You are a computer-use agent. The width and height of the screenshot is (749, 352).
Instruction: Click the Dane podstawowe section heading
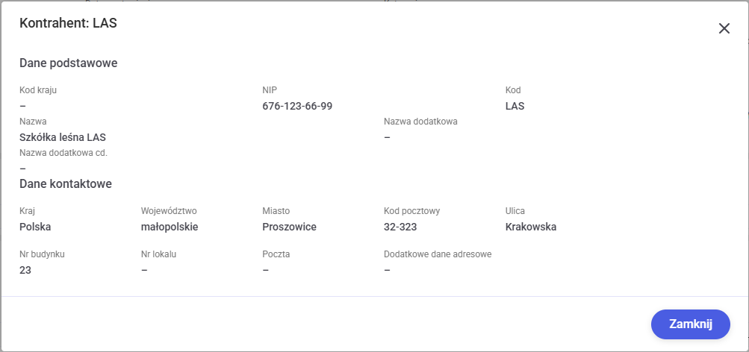tap(68, 63)
